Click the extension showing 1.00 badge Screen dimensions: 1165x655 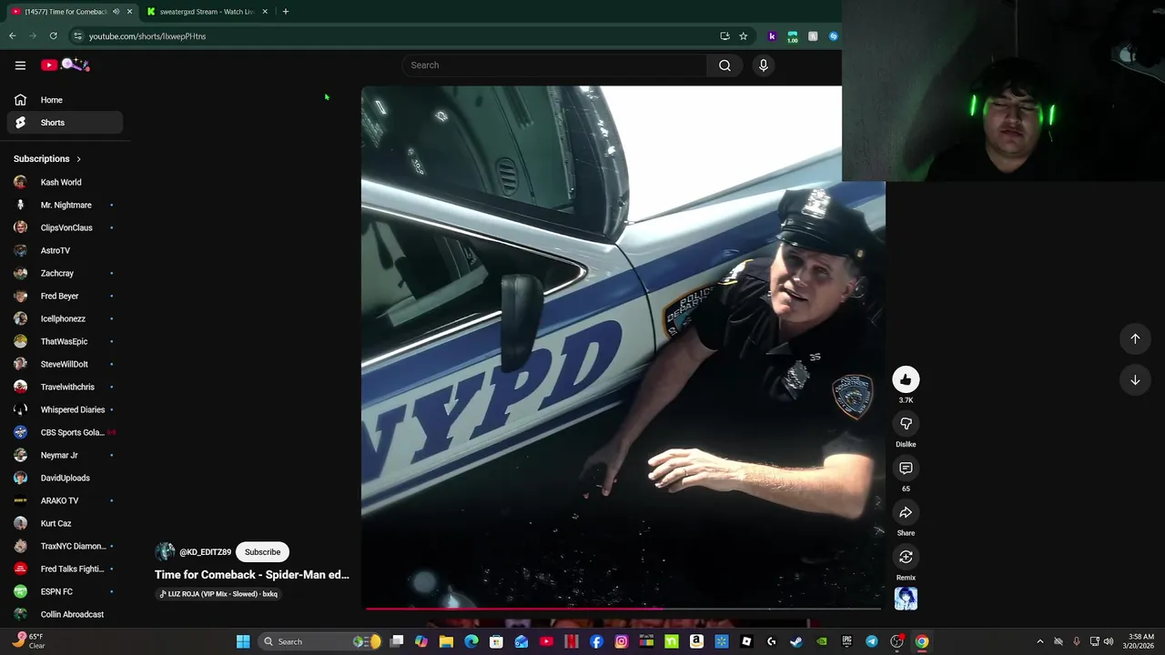(x=793, y=36)
